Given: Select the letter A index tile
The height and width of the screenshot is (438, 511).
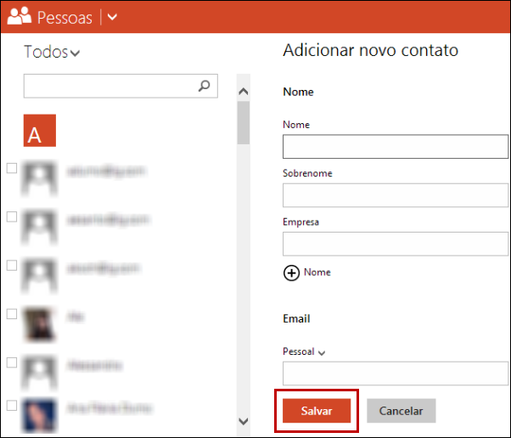Looking at the screenshot, I should [40, 130].
